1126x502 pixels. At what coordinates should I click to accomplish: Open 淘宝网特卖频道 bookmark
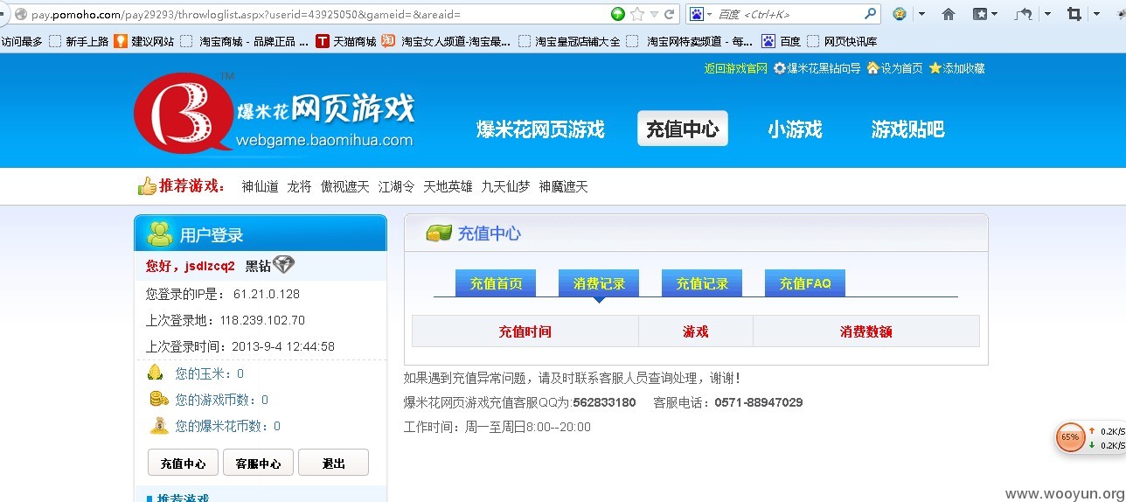[x=690, y=41]
